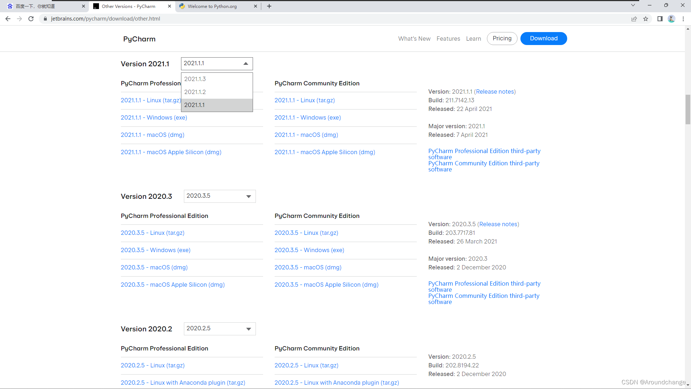Bookmark this page with star icon

click(x=646, y=19)
